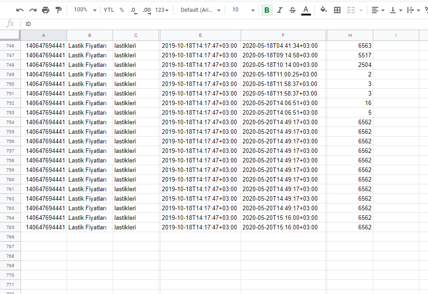Select column H header
The image size is (428, 294).
point(350,35)
